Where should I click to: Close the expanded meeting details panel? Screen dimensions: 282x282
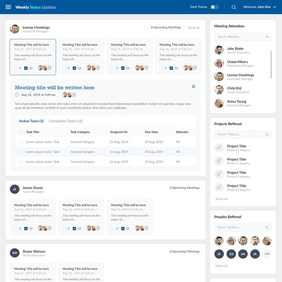click(x=193, y=86)
